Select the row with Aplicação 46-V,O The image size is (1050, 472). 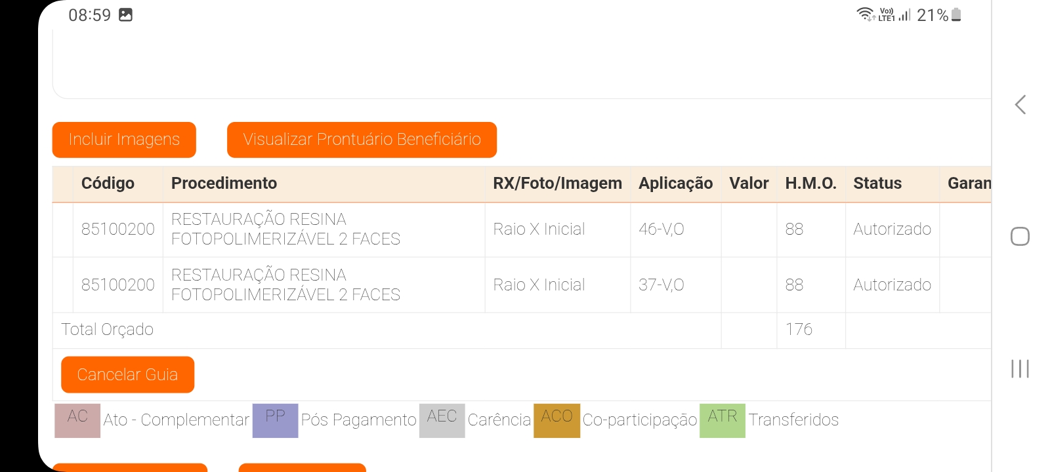tap(661, 229)
